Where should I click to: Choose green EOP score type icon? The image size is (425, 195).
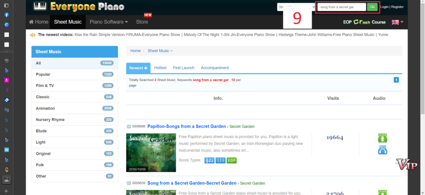(232, 160)
